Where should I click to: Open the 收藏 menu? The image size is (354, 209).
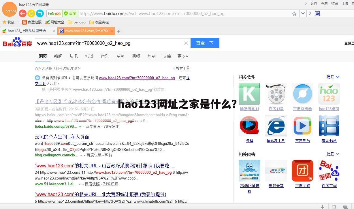tap(335, 3)
